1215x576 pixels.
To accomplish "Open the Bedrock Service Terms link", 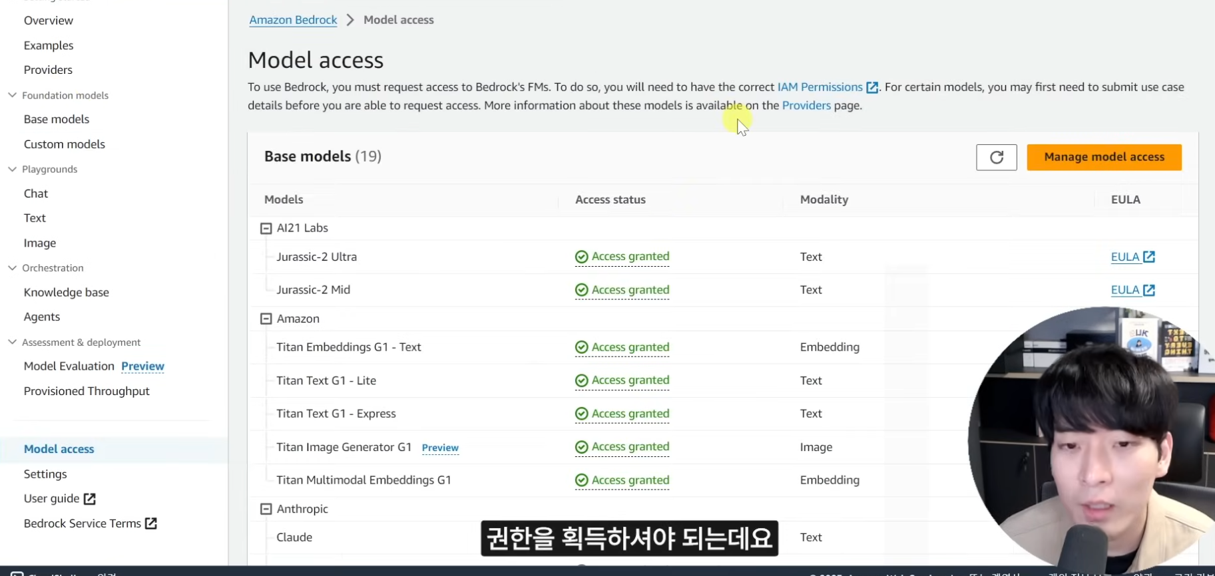I will [x=83, y=523].
